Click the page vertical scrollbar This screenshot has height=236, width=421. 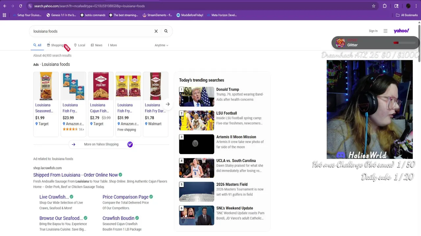(419, 43)
